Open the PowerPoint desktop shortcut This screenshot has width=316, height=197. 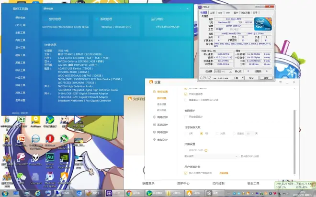click(x=21, y=139)
